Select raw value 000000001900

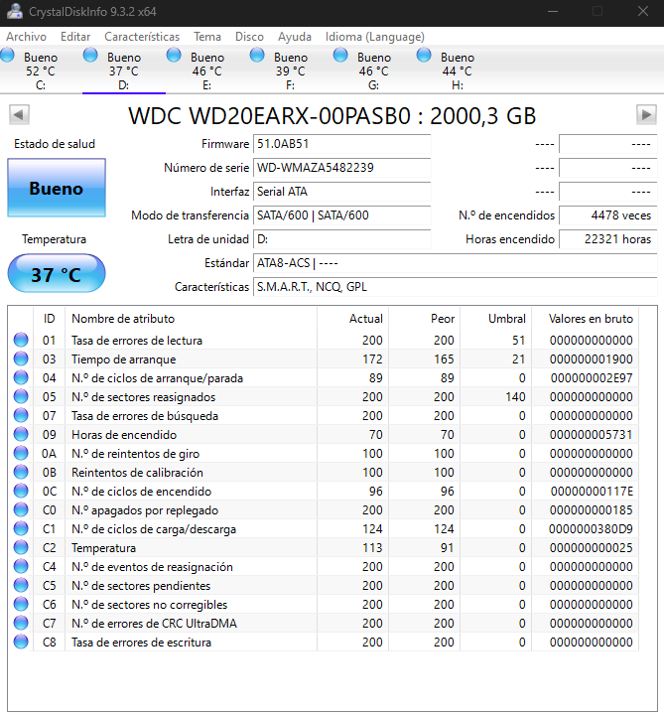coord(591,358)
